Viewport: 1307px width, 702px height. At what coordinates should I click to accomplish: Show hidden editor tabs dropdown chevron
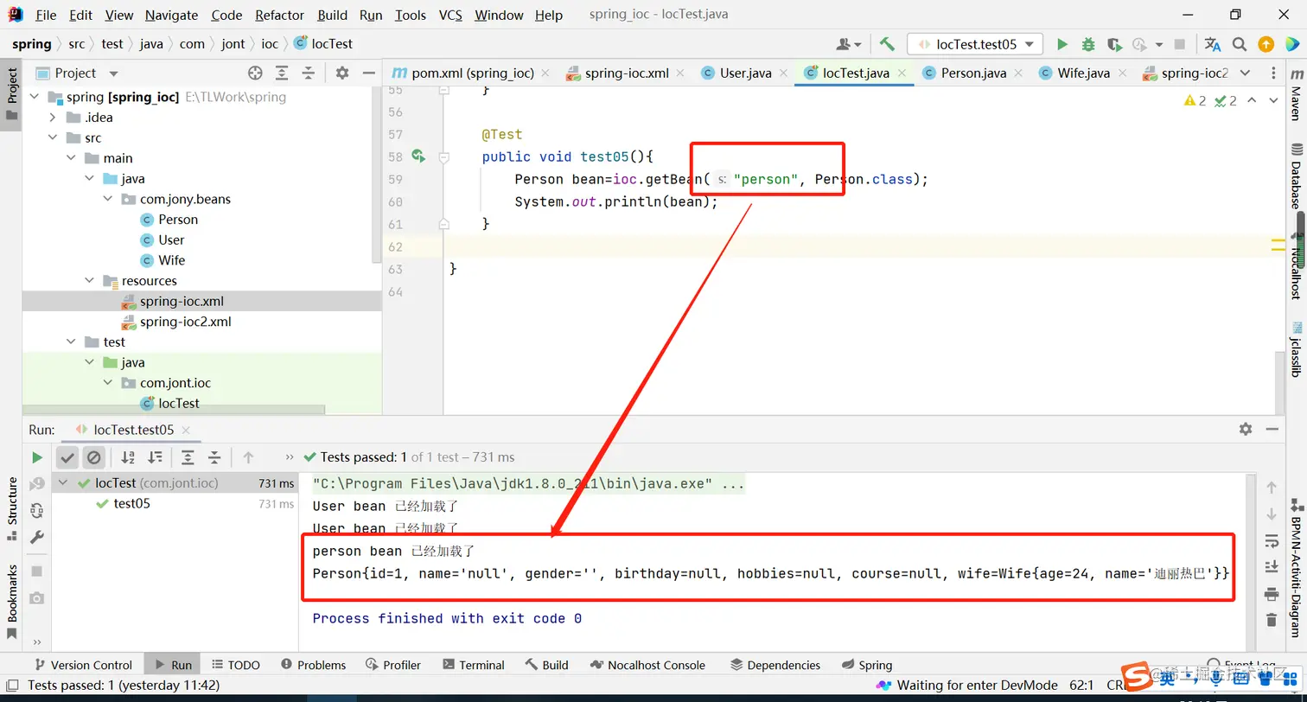(x=1246, y=73)
